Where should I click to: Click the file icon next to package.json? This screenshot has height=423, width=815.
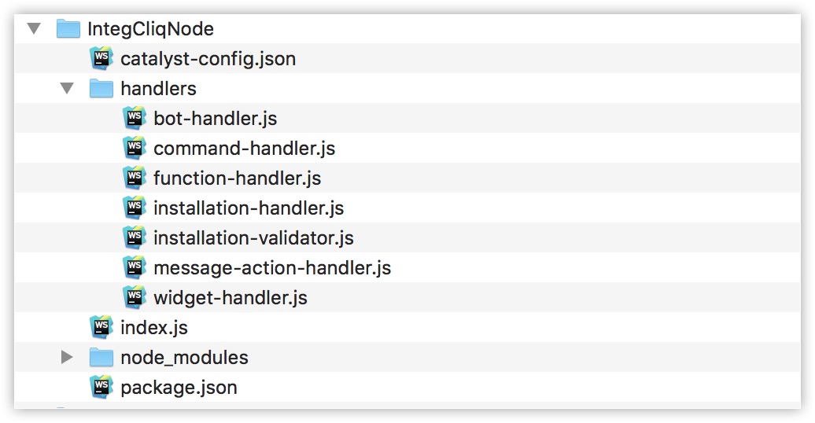pyautogui.click(x=101, y=387)
